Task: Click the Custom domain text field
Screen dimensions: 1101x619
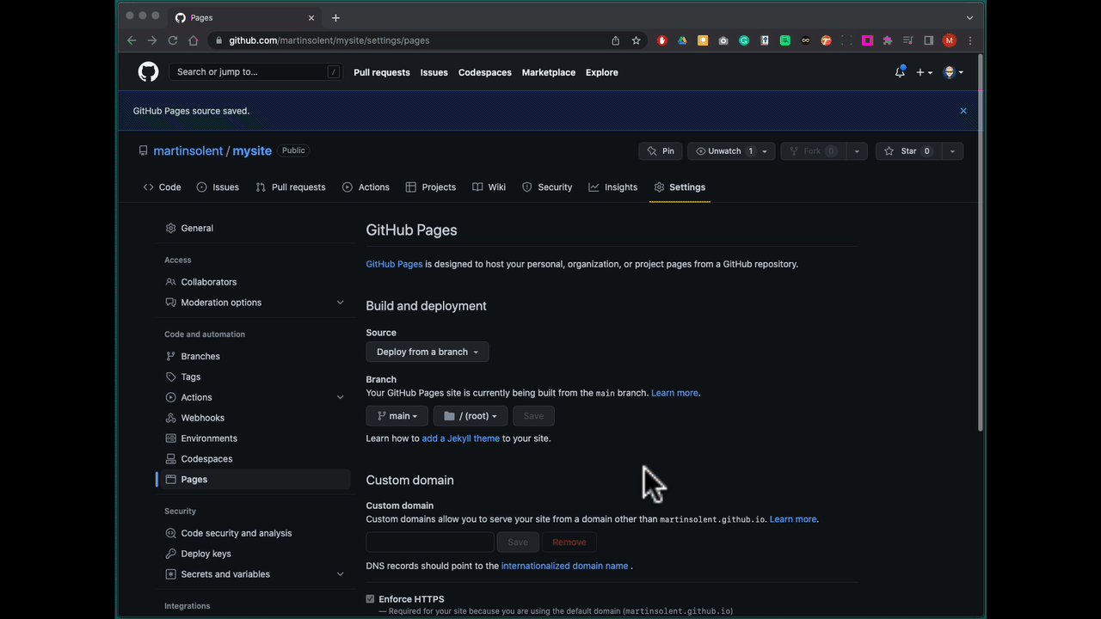Action: click(430, 542)
